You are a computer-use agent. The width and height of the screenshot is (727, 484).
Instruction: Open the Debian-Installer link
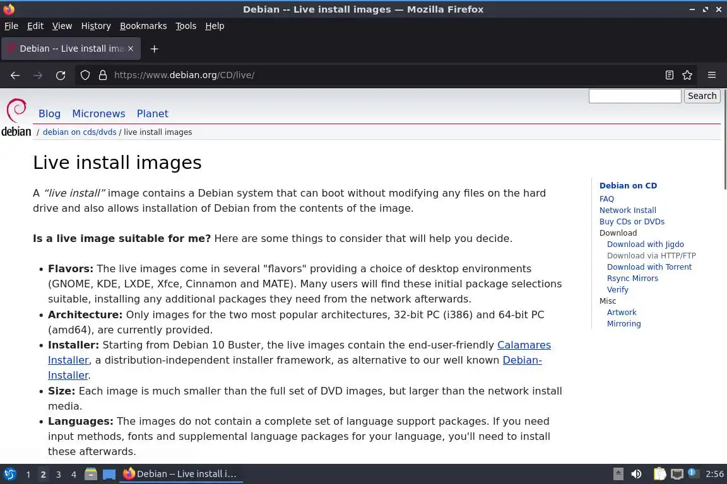[522, 360]
